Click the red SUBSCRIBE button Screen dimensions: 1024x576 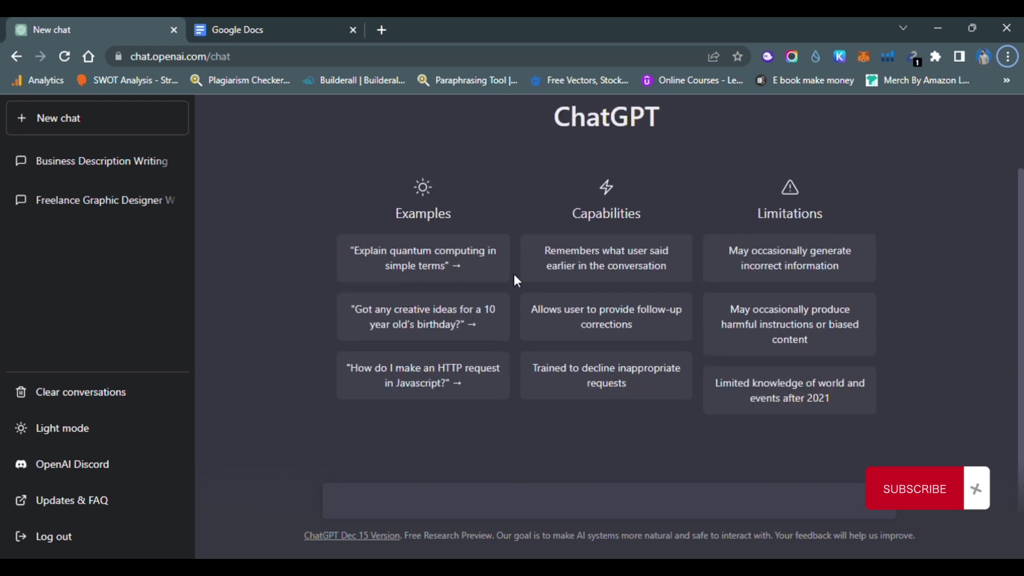915,489
